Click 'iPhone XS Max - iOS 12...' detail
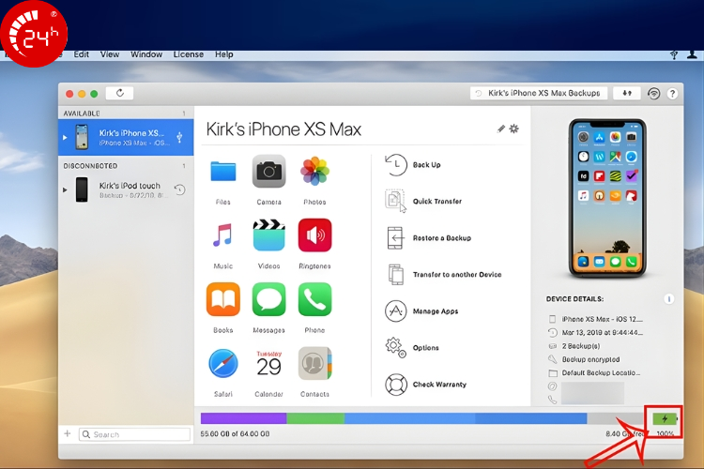704x469 pixels. (x=595, y=319)
